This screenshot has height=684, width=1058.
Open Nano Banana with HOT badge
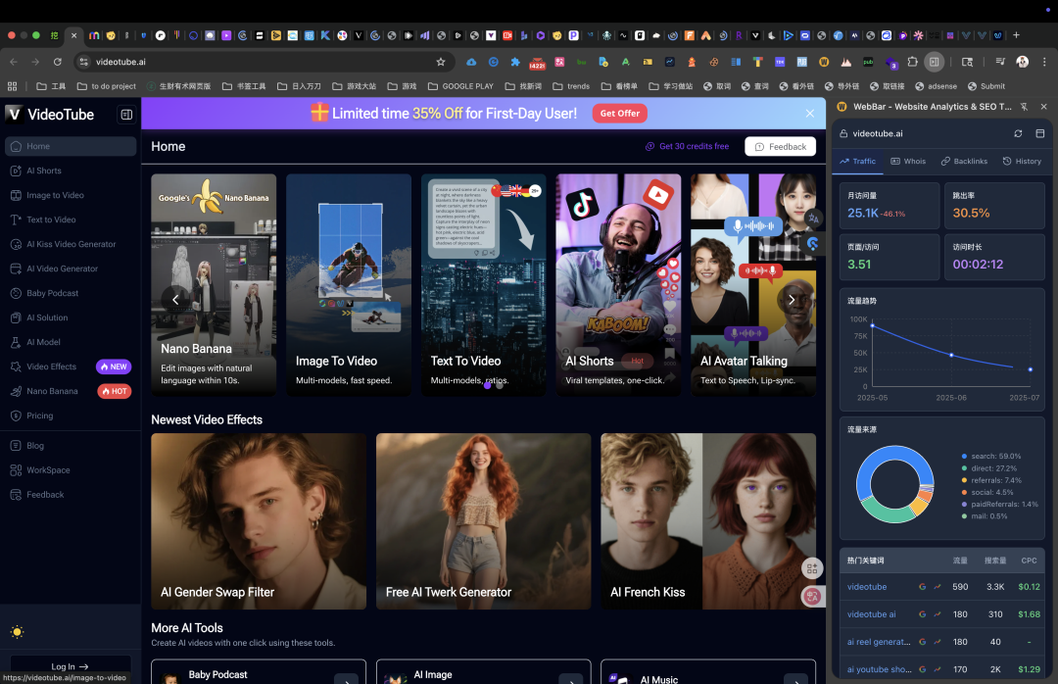71,391
